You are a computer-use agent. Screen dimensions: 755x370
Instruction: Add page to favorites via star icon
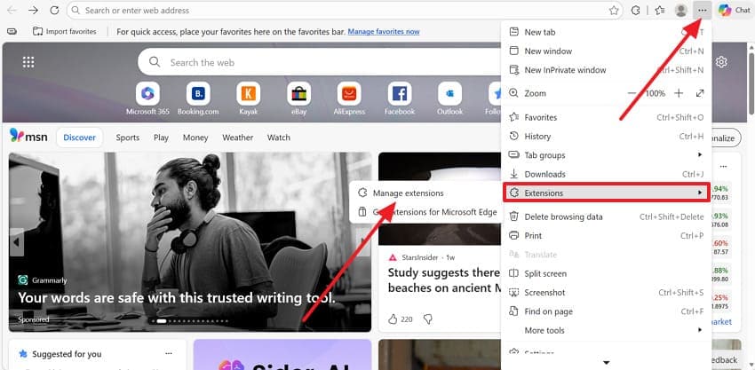click(x=614, y=10)
